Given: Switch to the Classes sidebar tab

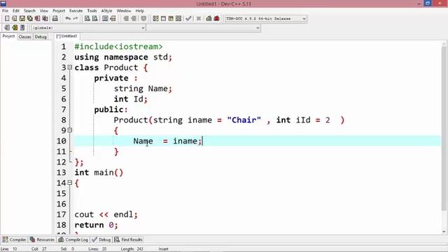Looking at the screenshot, I should 25,37.
